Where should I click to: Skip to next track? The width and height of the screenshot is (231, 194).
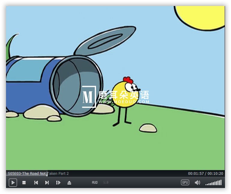pyautogui.click(x=47, y=183)
